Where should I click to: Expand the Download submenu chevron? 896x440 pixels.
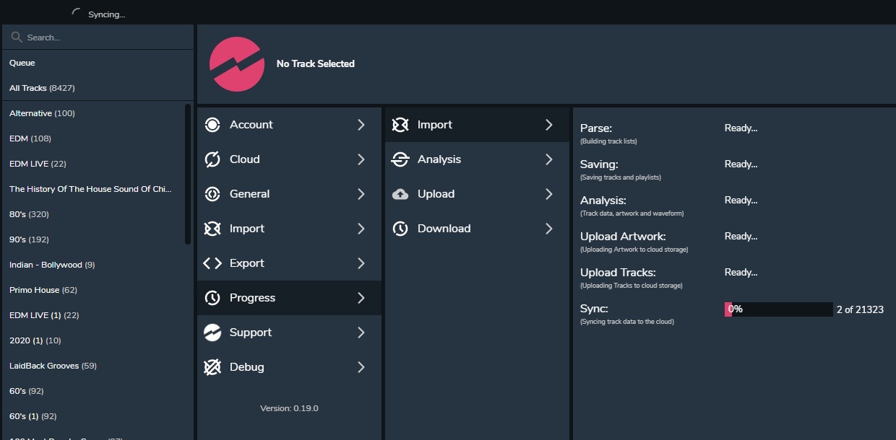pos(549,229)
